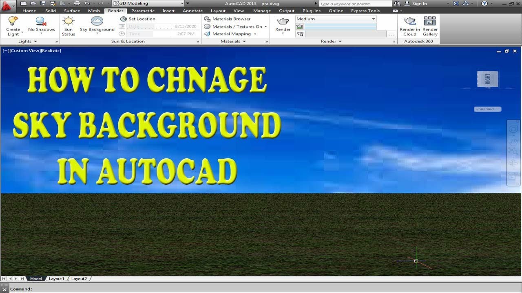Click the Render teapot icon

point(283,21)
